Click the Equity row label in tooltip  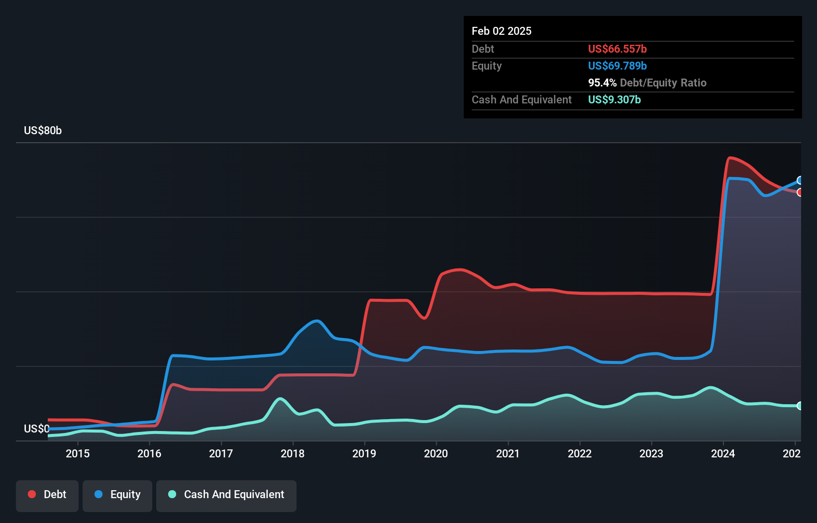487,66
